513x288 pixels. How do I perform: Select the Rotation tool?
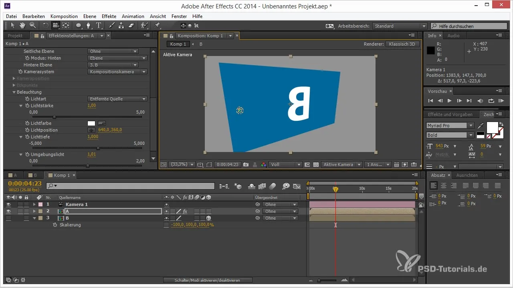pyautogui.click(x=46, y=26)
